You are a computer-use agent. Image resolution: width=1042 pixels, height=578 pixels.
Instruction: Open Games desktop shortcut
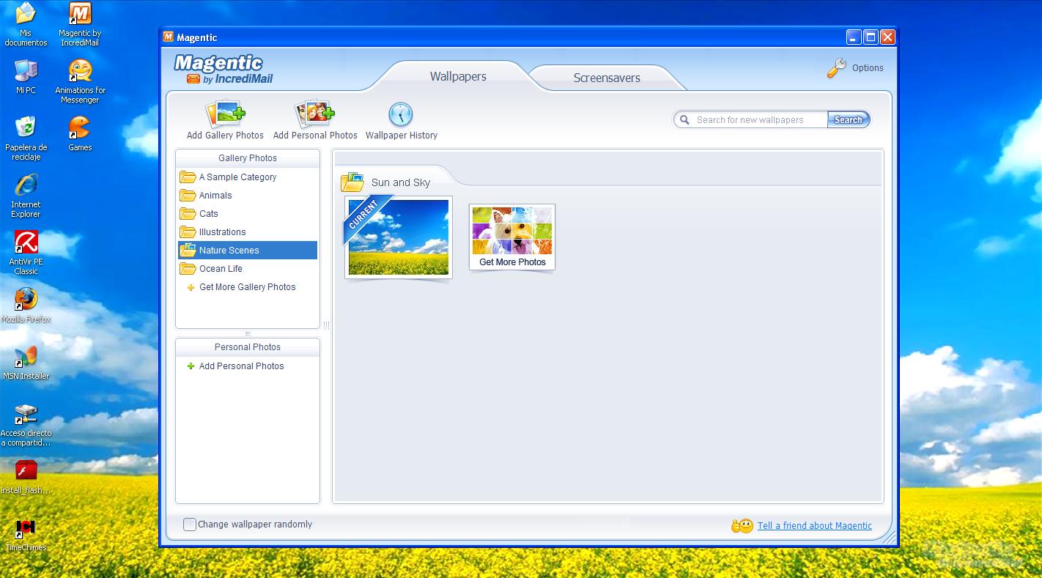pos(80,133)
